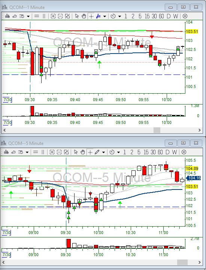Select the pointer tool in the 1 Minute chart
206x270 pixels.
[77, 16]
